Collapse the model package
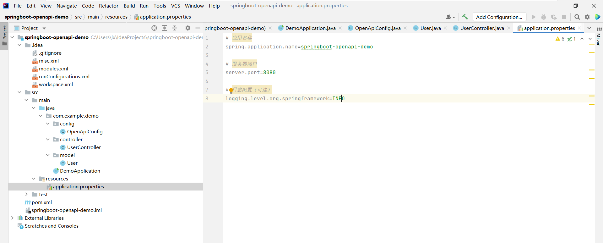The height and width of the screenshot is (243, 603). (x=48, y=155)
